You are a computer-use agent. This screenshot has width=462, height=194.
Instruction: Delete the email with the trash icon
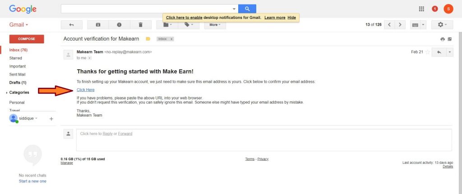(141, 25)
